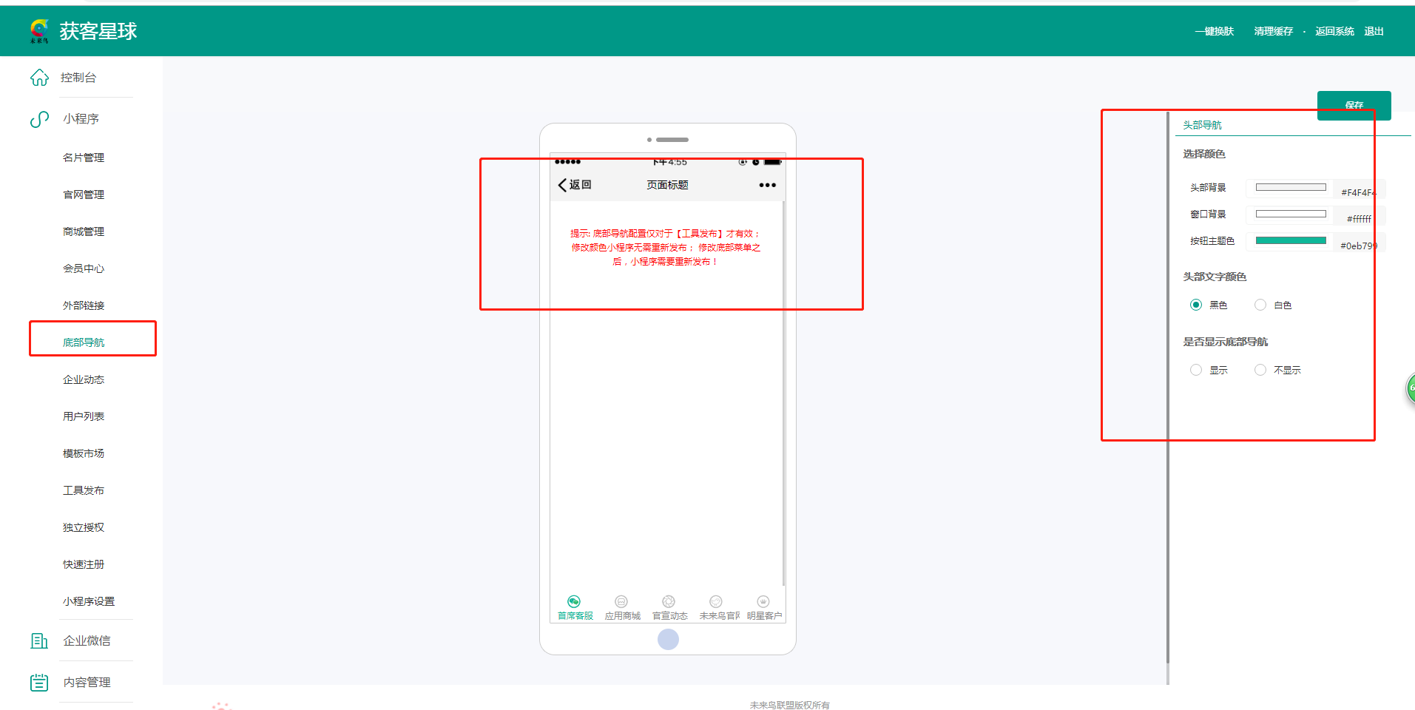Click the 获客星球 title text

(x=98, y=31)
